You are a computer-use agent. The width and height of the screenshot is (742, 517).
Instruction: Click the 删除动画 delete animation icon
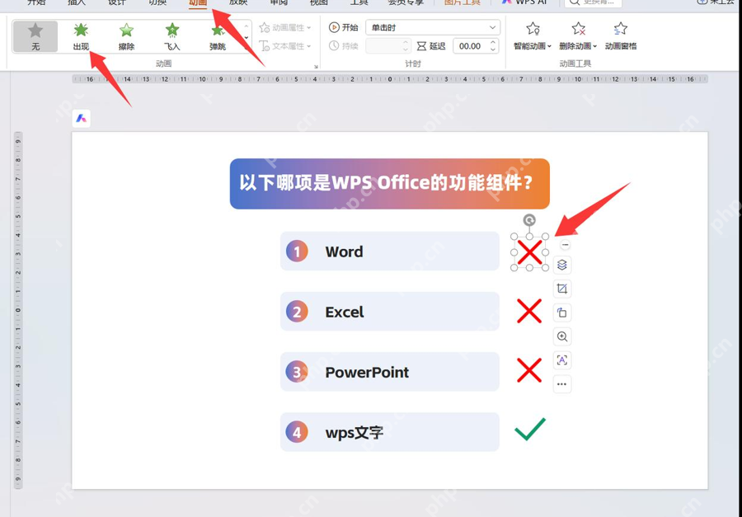(x=578, y=30)
